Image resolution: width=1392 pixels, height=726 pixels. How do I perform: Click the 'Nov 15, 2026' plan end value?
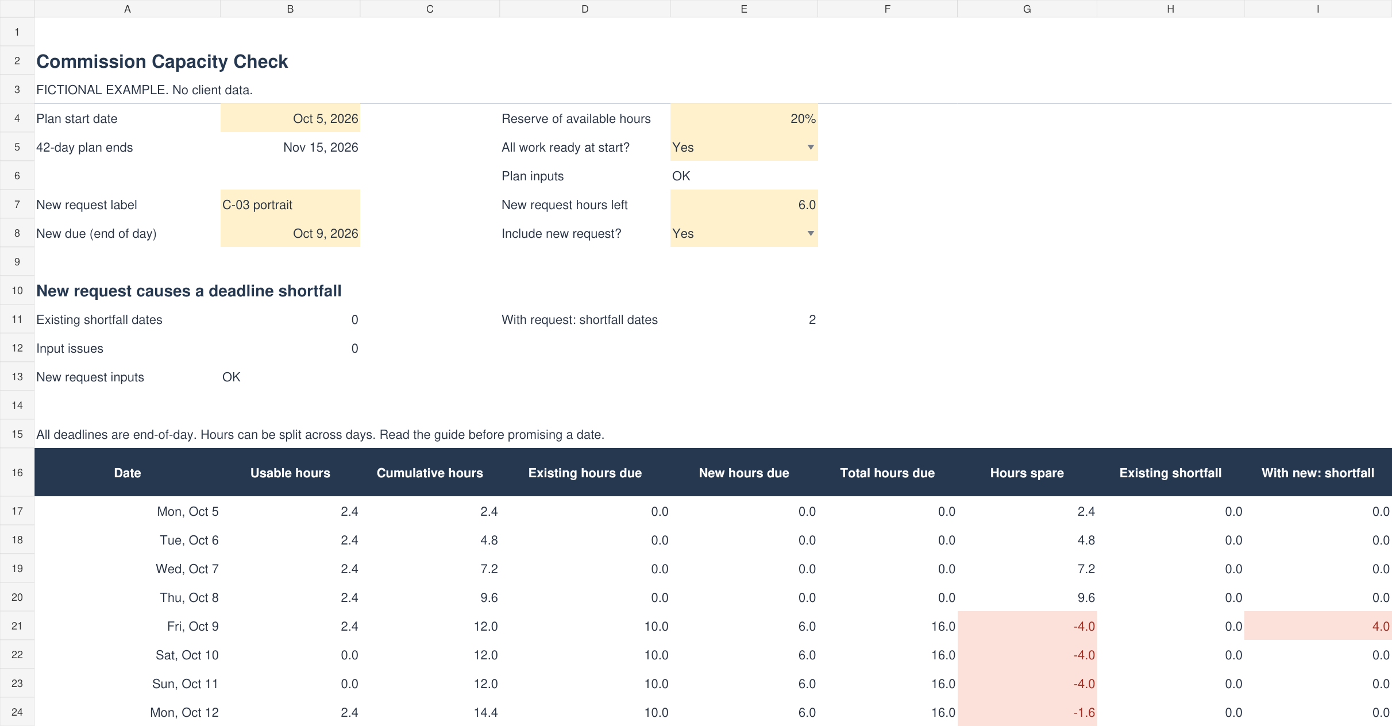(321, 147)
